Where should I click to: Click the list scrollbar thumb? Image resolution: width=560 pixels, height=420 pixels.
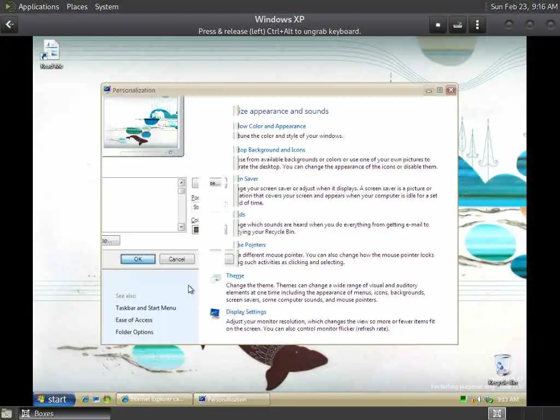(x=182, y=191)
